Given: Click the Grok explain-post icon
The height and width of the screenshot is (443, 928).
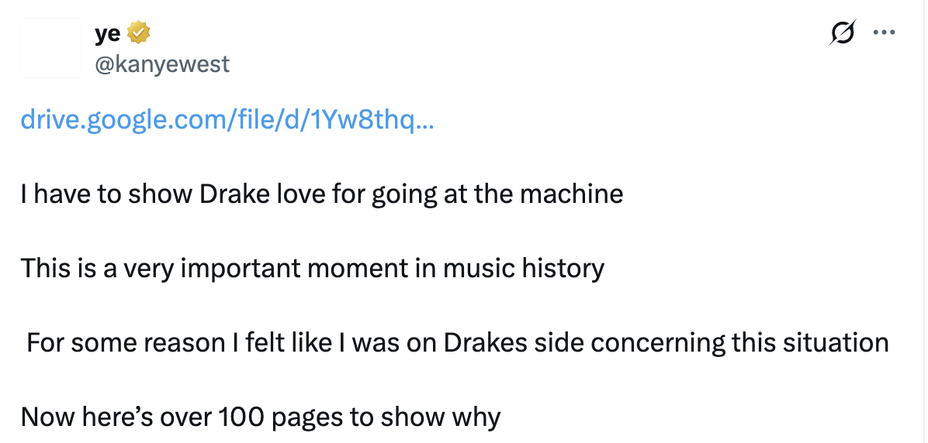Looking at the screenshot, I should coord(842,33).
